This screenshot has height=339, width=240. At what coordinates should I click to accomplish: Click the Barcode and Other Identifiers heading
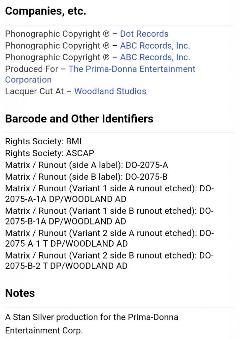click(79, 119)
